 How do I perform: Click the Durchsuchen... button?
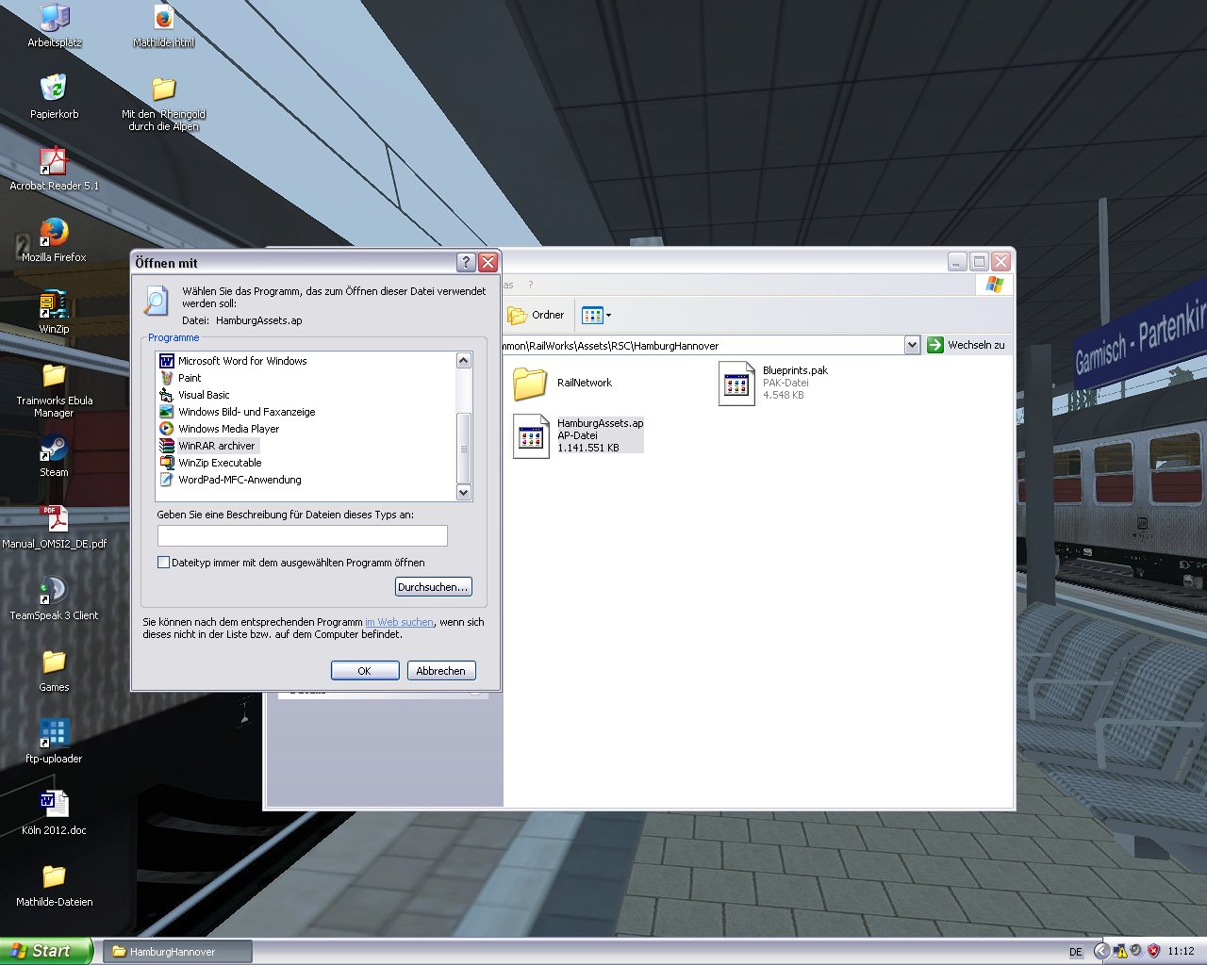coord(433,587)
